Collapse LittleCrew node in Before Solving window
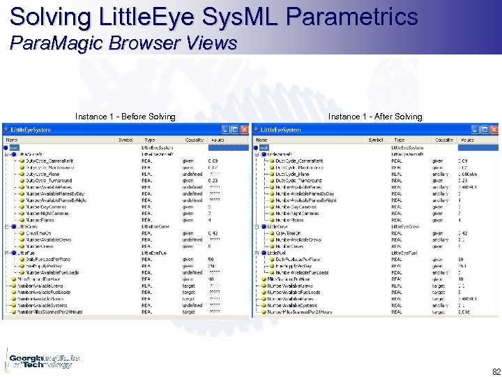The height and width of the screenshot is (377, 502). (6, 227)
